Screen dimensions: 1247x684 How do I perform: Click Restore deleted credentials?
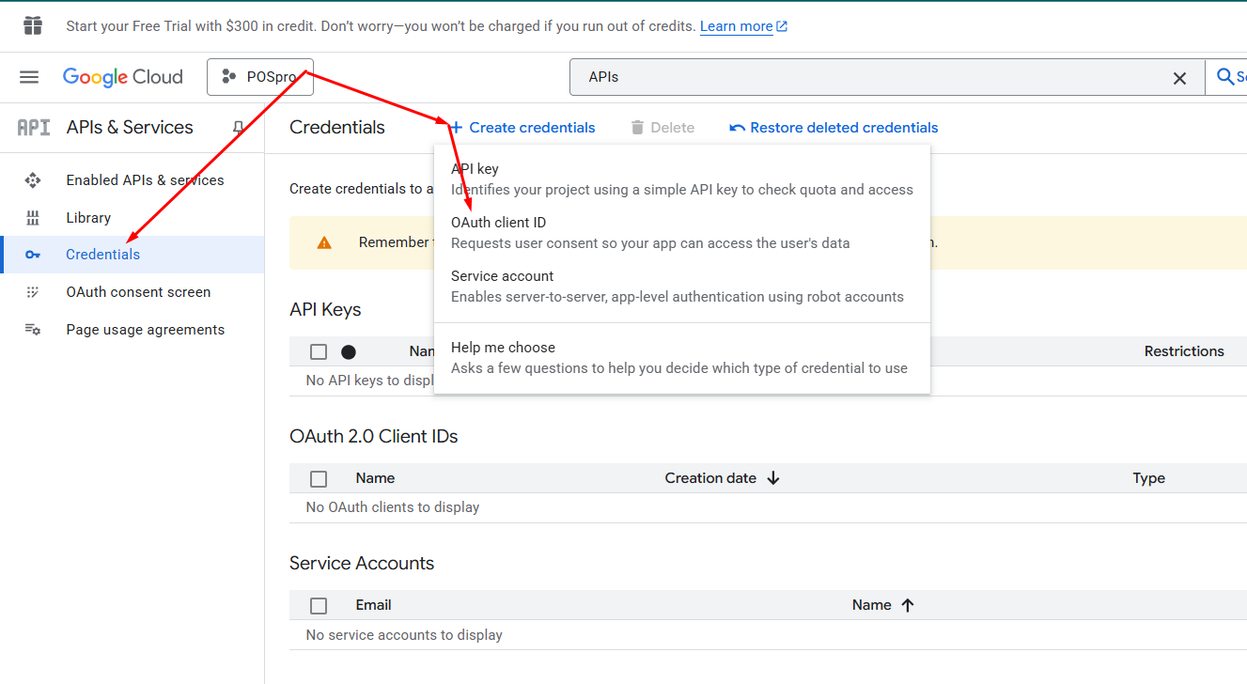(834, 128)
